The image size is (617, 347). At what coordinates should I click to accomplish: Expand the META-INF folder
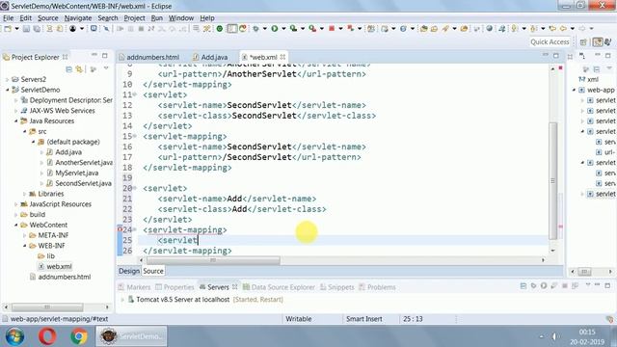24,235
